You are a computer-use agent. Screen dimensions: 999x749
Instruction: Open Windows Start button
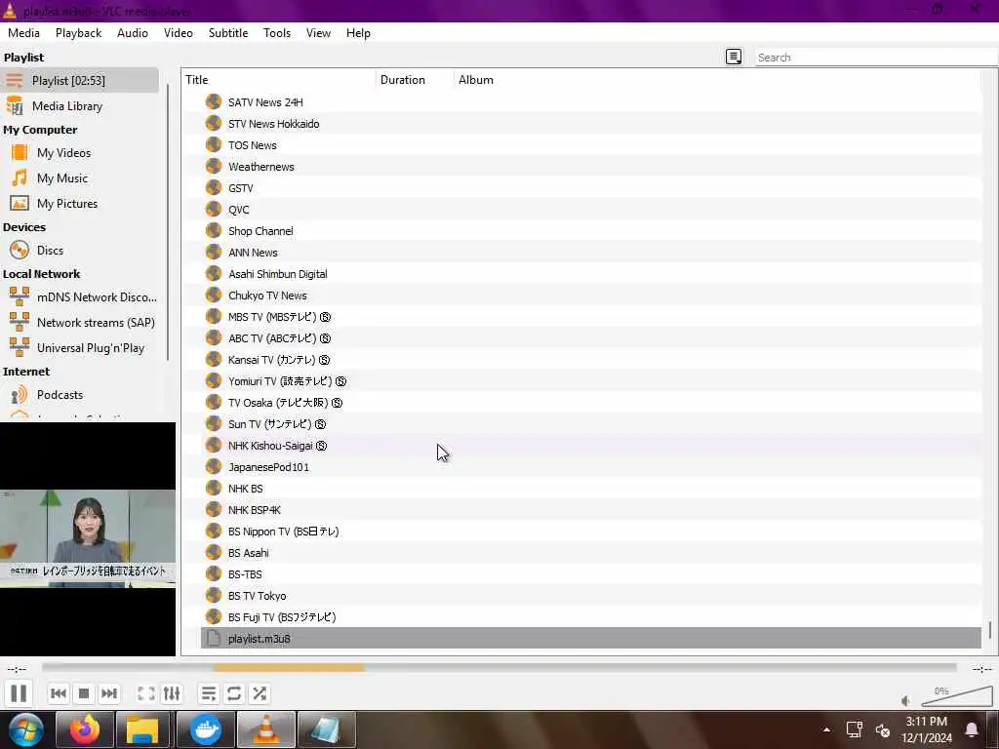click(x=25, y=729)
